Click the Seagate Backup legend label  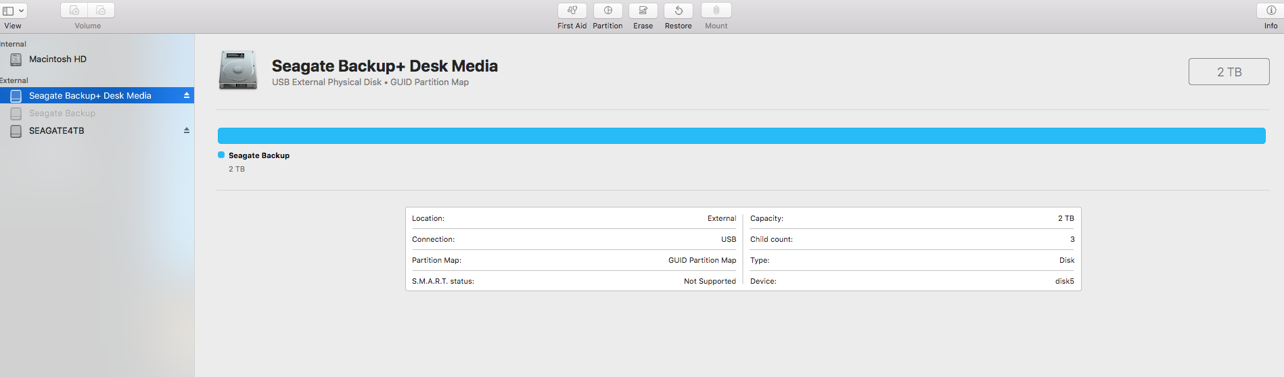coord(259,155)
